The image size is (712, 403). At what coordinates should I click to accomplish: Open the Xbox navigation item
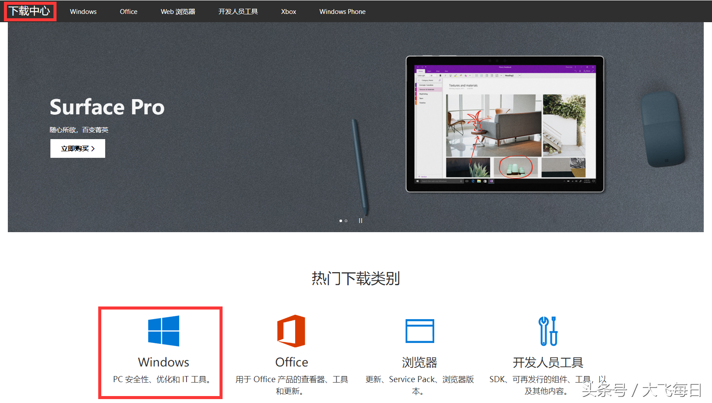289,12
